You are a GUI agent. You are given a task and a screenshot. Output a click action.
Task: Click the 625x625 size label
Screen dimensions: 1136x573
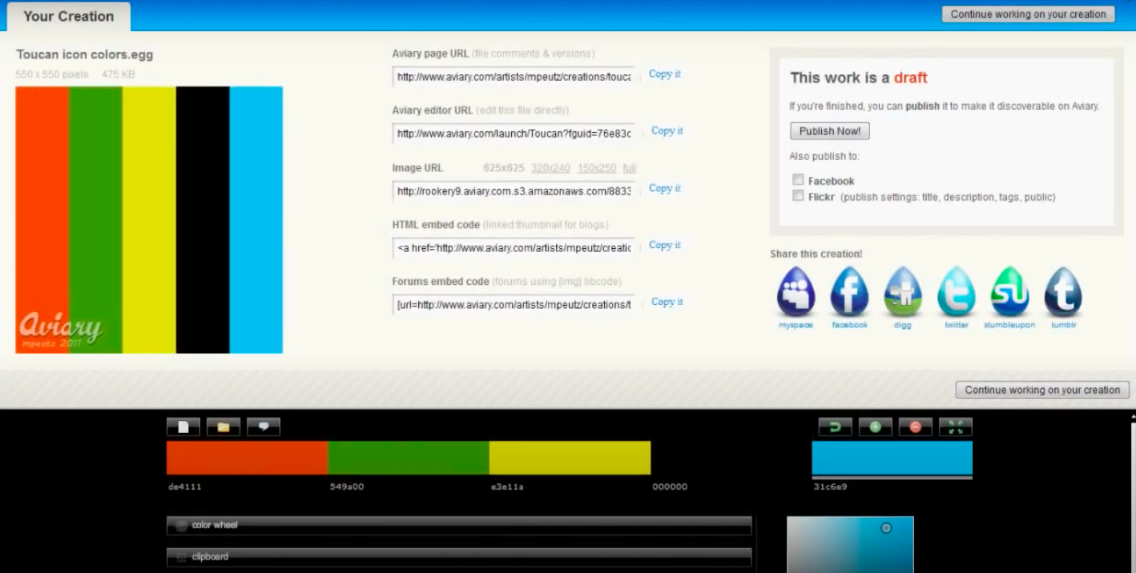504,168
